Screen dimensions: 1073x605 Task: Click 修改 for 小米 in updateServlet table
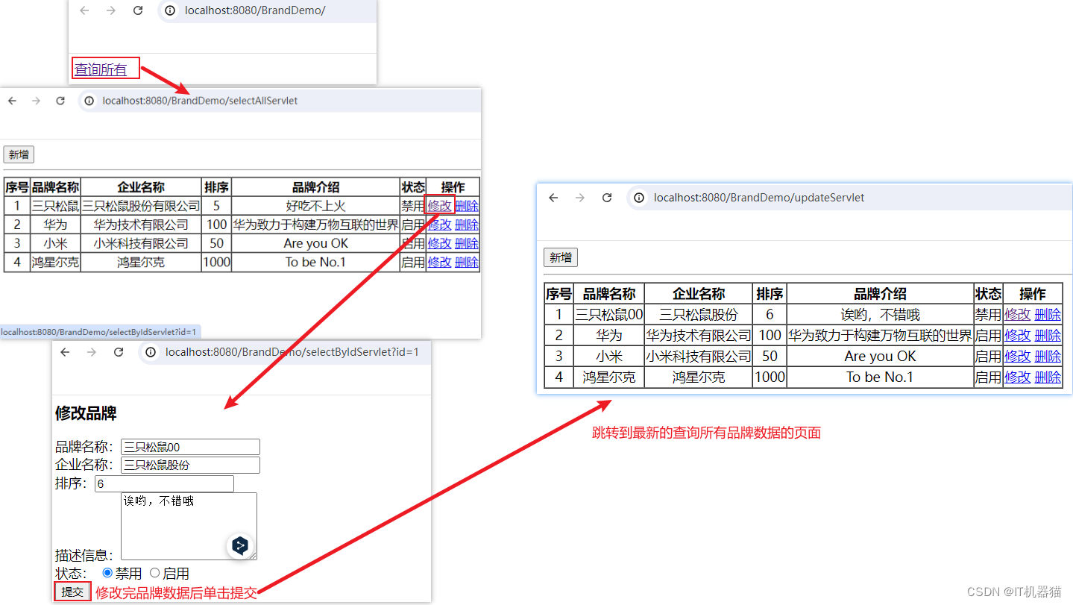coord(1018,357)
